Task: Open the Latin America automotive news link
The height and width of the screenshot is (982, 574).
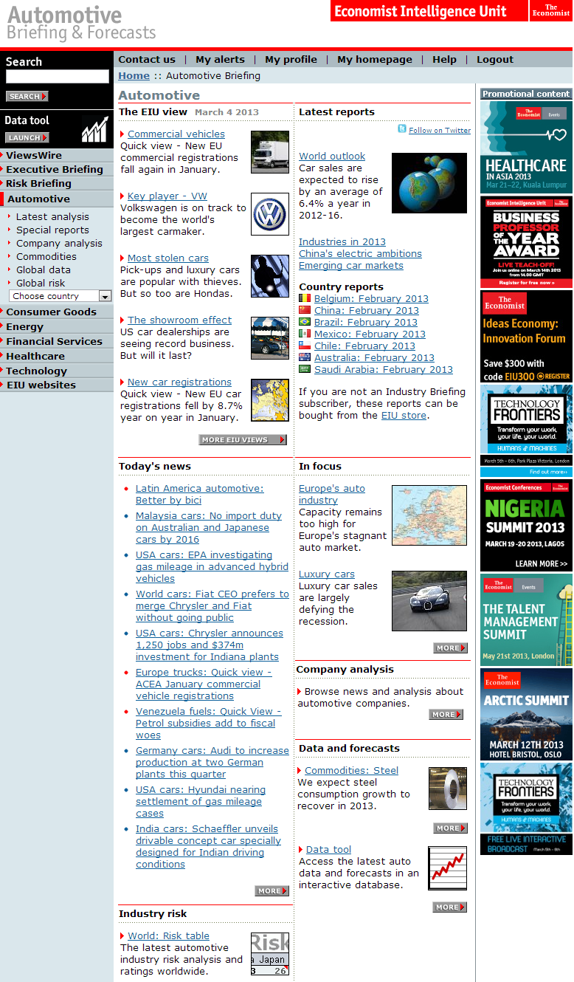Action: pyautogui.click(x=199, y=494)
